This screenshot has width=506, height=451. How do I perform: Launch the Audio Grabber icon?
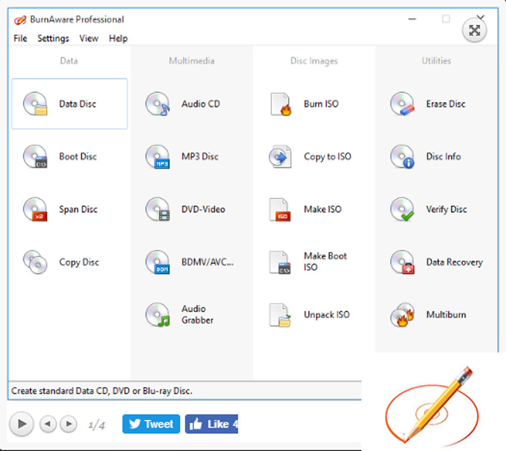(x=157, y=315)
